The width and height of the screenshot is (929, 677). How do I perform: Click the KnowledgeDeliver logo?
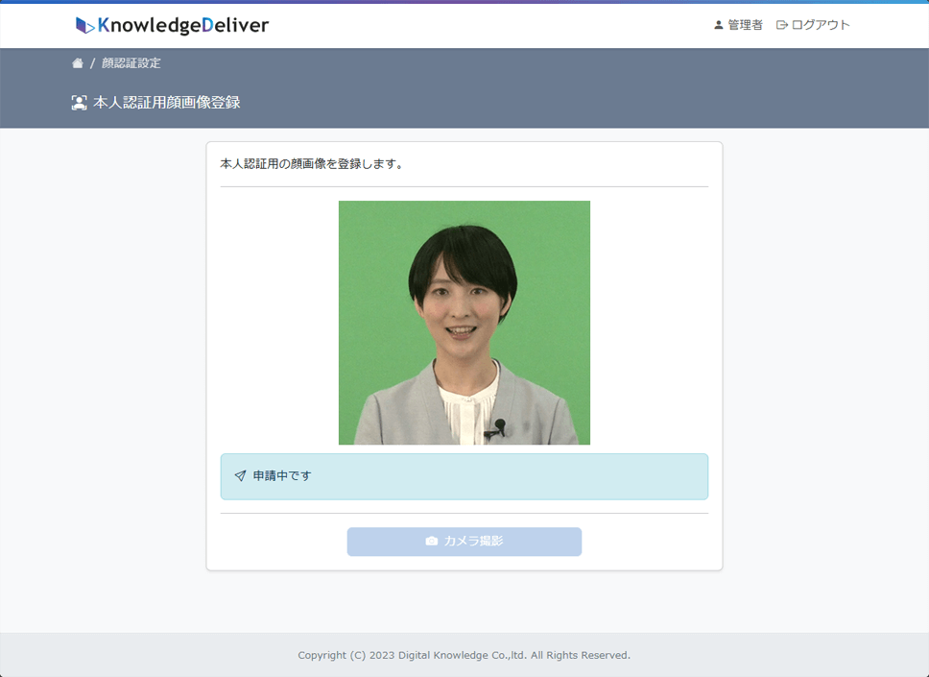(x=172, y=25)
